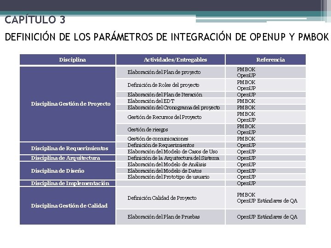The width and height of the screenshot is (331, 248).
Task: Select the Disciplina Gestión de Proyecto cell
Action: (x=68, y=104)
